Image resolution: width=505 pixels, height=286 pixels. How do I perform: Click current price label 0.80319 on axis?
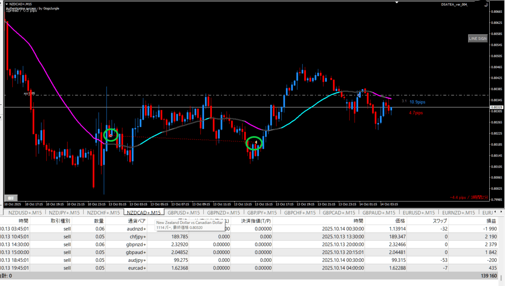(496, 107)
